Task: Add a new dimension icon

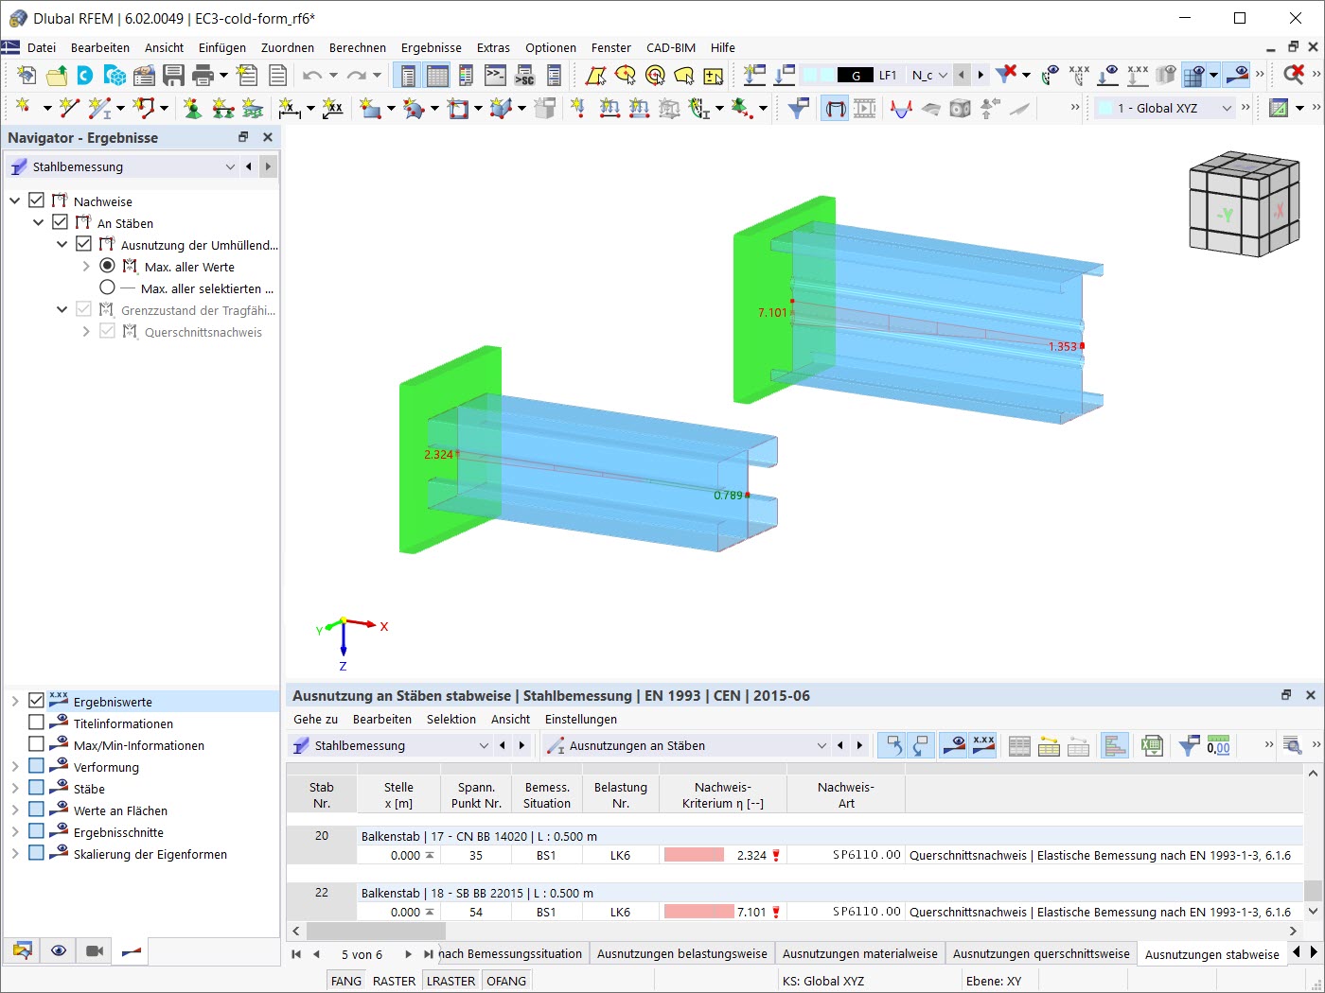Action: [x=289, y=109]
